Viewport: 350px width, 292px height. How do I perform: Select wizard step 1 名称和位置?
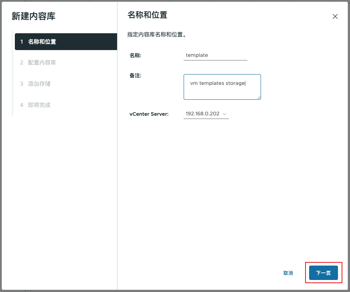(x=66, y=42)
